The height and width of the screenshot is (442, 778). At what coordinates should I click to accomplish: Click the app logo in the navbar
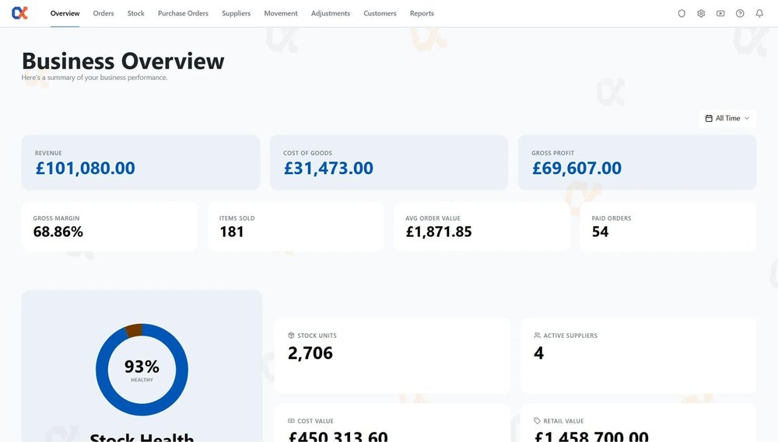[x=20, y=13]
